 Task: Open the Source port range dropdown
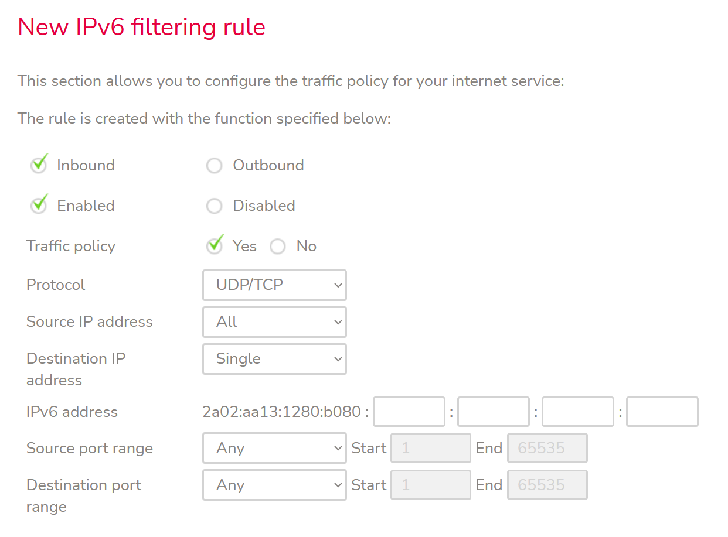tap(274, 449)
